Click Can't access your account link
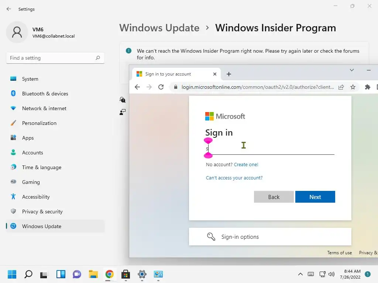378x283 pixels. pyautogui.click(x=234, y=178)
